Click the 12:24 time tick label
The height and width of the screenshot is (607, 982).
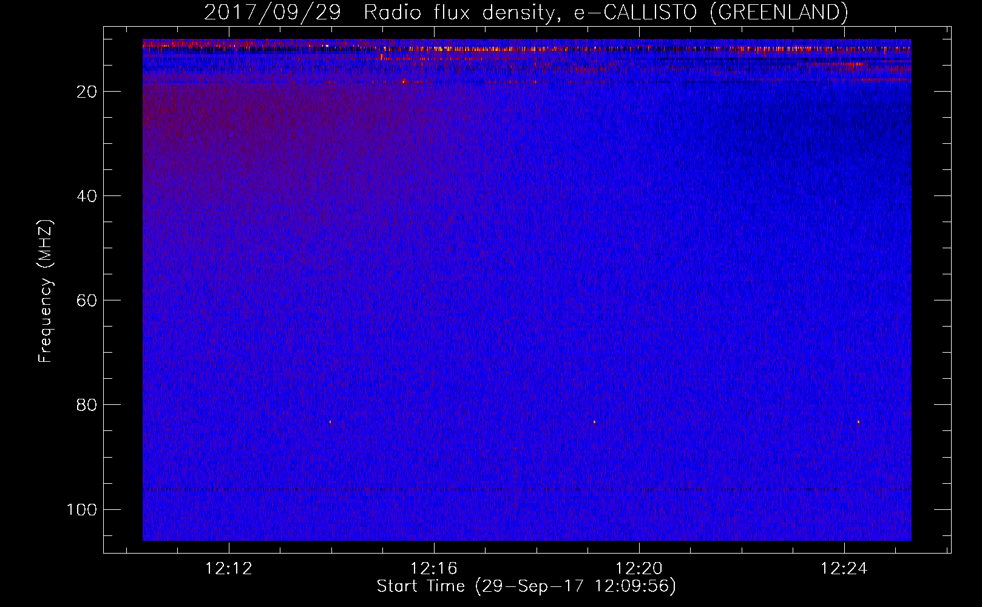tap(844, 569)
